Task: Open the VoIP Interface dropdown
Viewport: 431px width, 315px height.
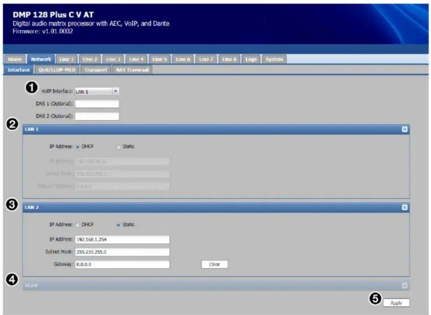Action: [116, 91]
